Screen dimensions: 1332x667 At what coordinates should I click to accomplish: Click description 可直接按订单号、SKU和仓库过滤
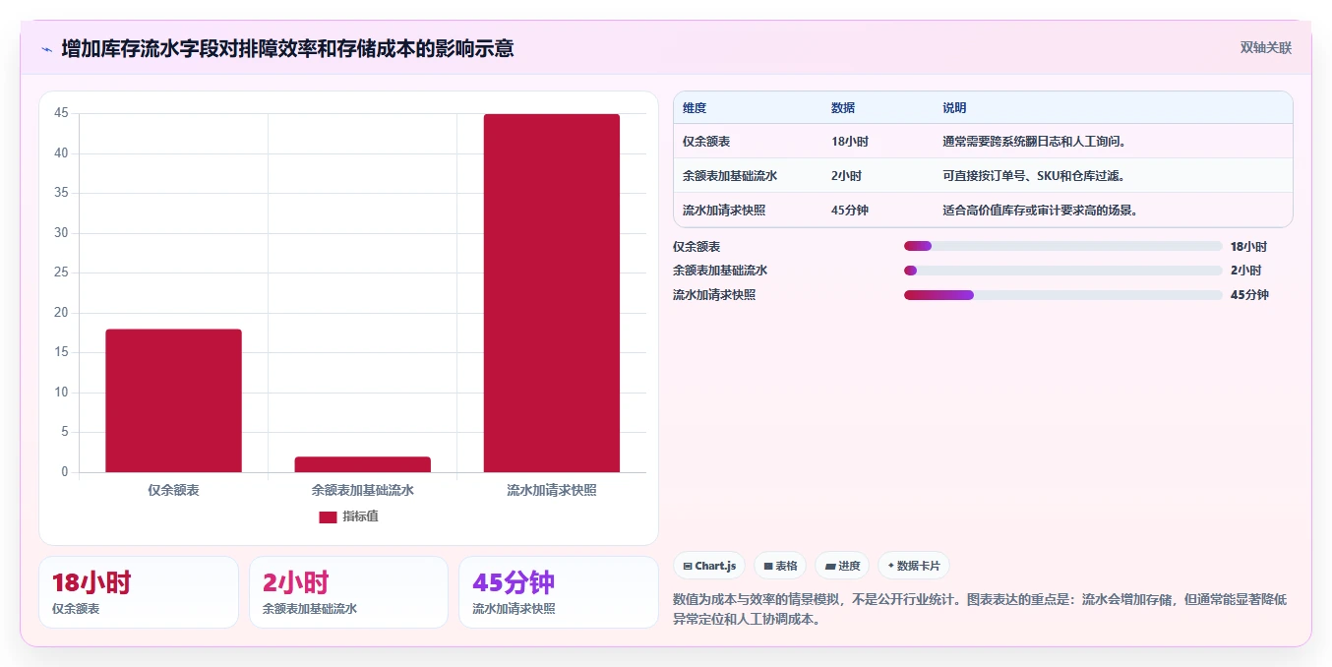click(1033, 176)
